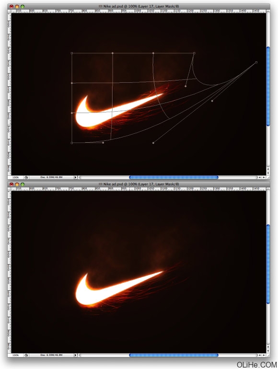278x369 pixels.
Task: Click the Doc size readout in the top status bar
Action: point(51,177)
